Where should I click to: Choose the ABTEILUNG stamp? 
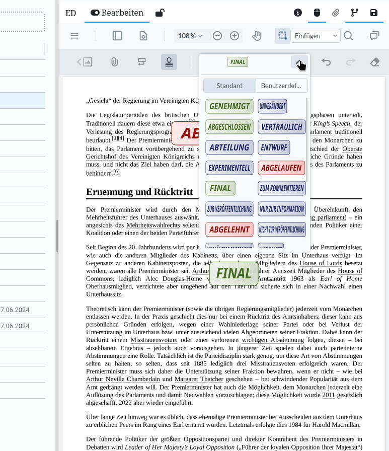[x=229, y=147]
